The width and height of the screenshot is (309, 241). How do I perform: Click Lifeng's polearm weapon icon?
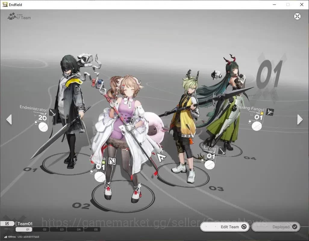[222, 151]
